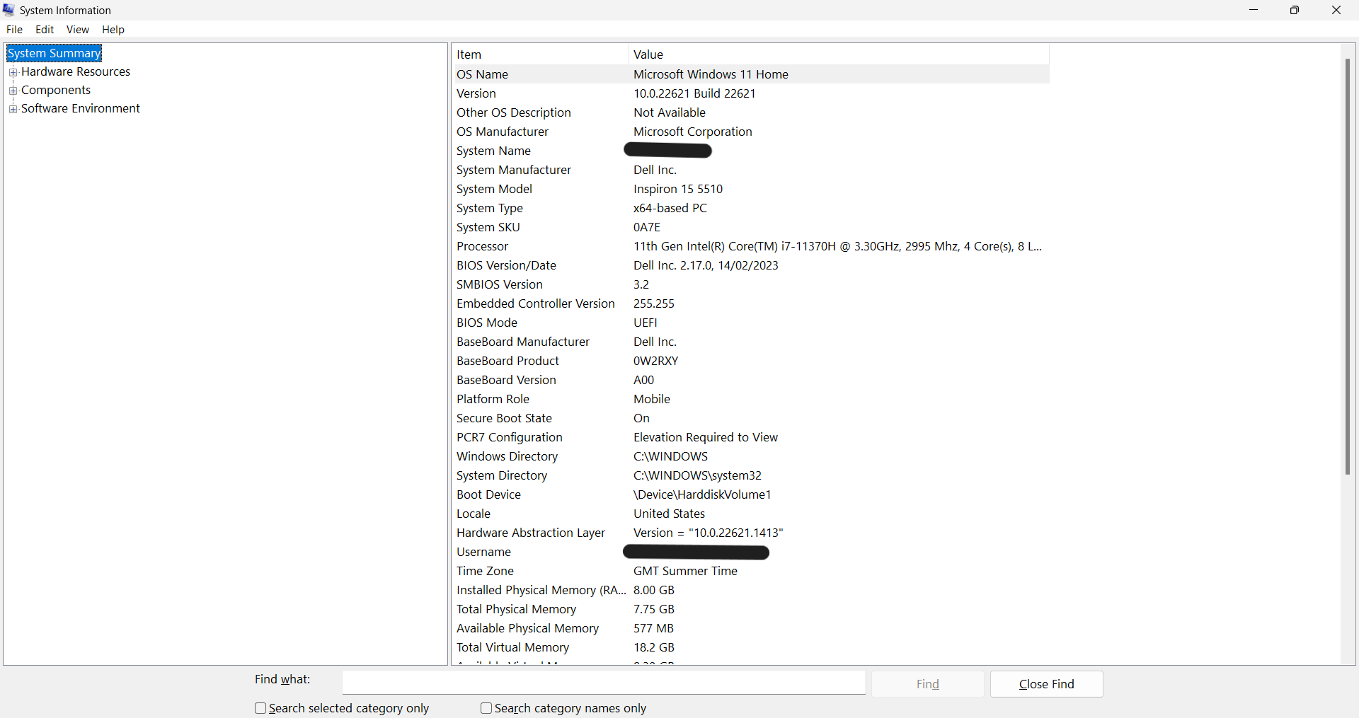
Task: Select Software Environment label in tree
Action: (81, 108)
